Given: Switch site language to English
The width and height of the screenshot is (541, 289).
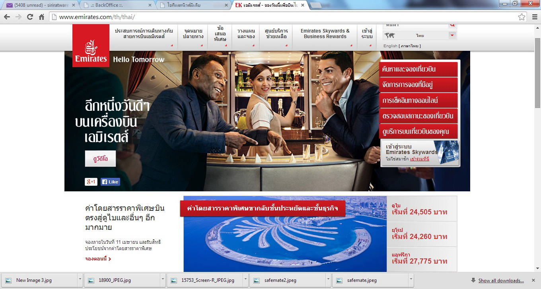Looking at the screenshot, I should click(x=390, y=46).
